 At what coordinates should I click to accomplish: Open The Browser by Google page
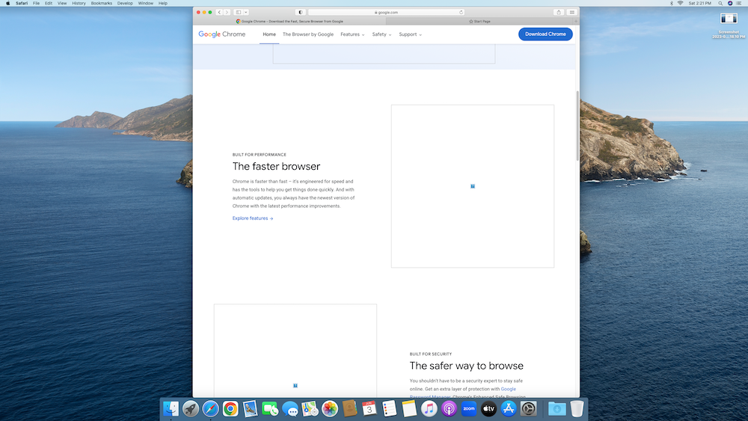[308, 34]
